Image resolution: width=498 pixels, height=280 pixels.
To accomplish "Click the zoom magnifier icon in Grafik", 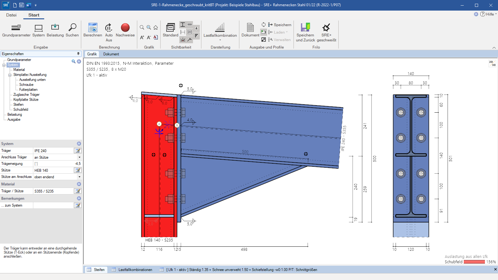I will (142, 27).
